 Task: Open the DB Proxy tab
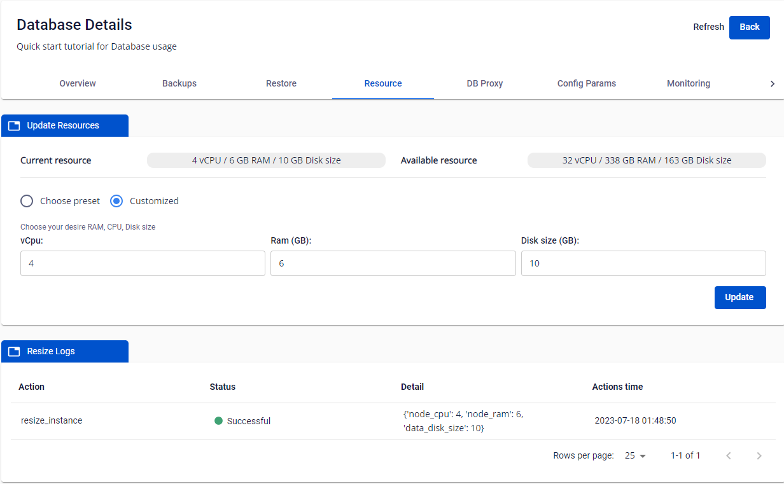(485, 83)
